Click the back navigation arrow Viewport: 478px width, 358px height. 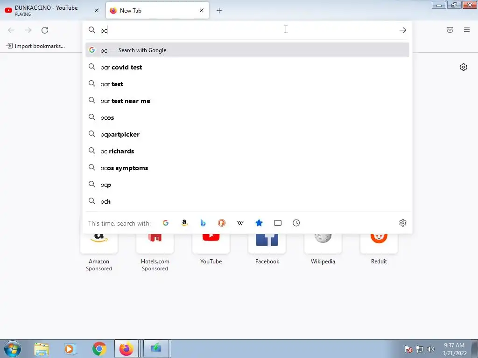pos(11,30)
